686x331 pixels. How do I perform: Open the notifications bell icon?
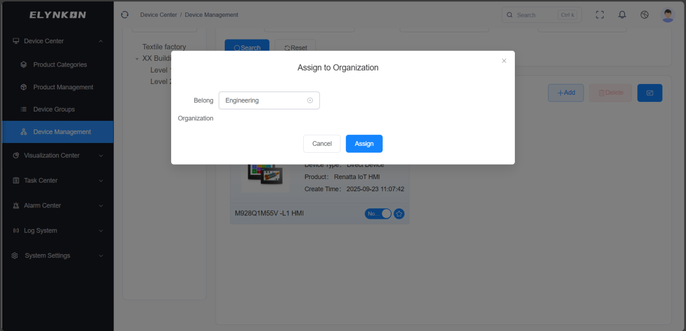622,15
